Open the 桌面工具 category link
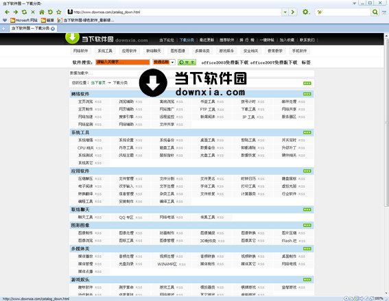The width and height of the screenshot is (389, 301). [x=208, y=141]
